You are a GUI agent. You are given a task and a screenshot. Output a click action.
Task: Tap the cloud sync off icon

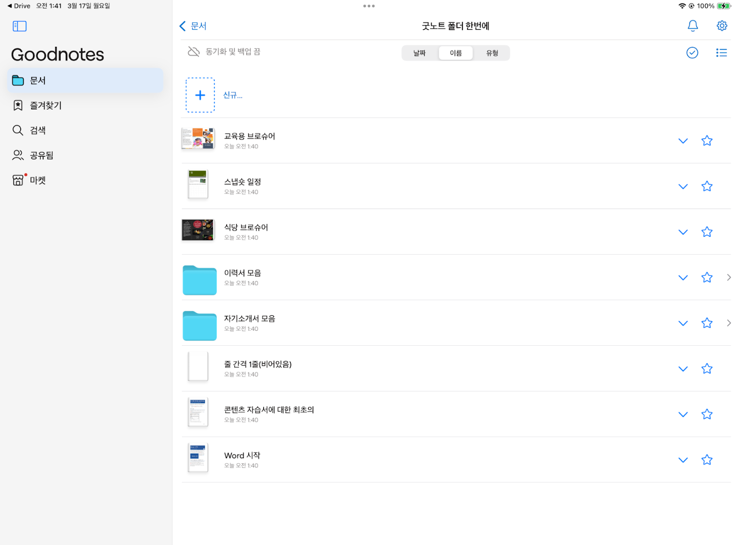(194, 52)
